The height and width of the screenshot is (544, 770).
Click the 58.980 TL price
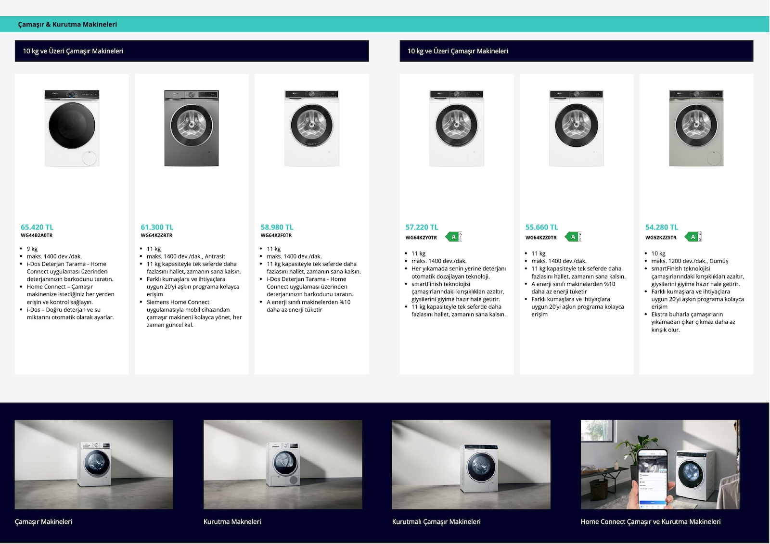pos(277,227)
